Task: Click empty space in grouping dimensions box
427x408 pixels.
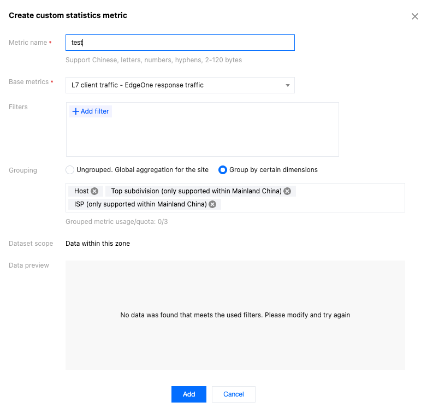Action: click(x=328, y=204)
